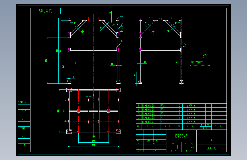Click the large Q235-A material cell
Image resolution: width=247 pixels, height=160 pixels.
pyautogui.click(x=181, y=136)
